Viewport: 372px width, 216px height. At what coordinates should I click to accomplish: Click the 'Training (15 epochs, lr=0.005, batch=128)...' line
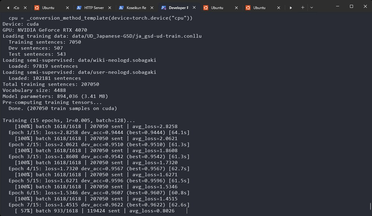coord(69,121)
